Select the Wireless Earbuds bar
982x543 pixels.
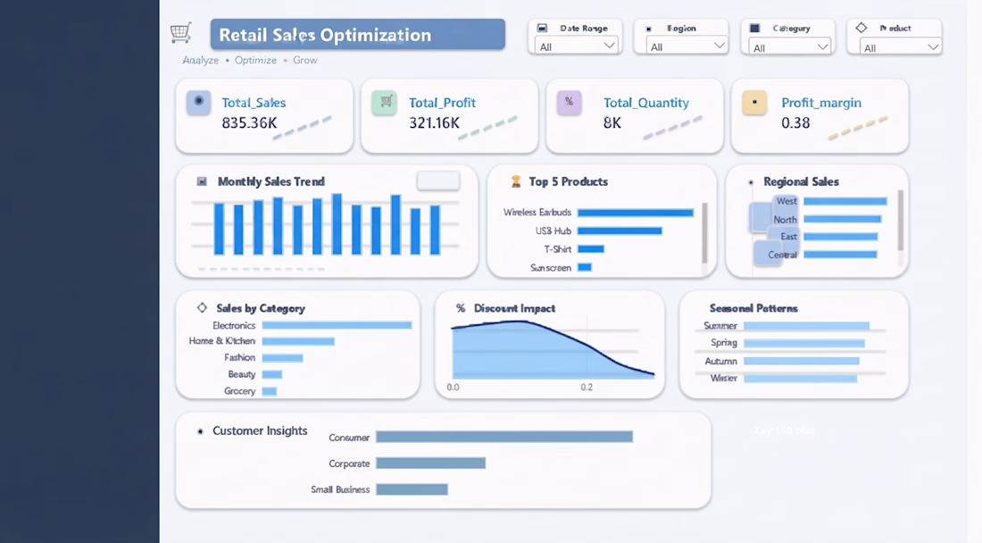click(635, 213)
